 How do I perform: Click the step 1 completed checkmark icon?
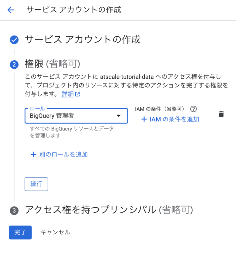(14, 40)
